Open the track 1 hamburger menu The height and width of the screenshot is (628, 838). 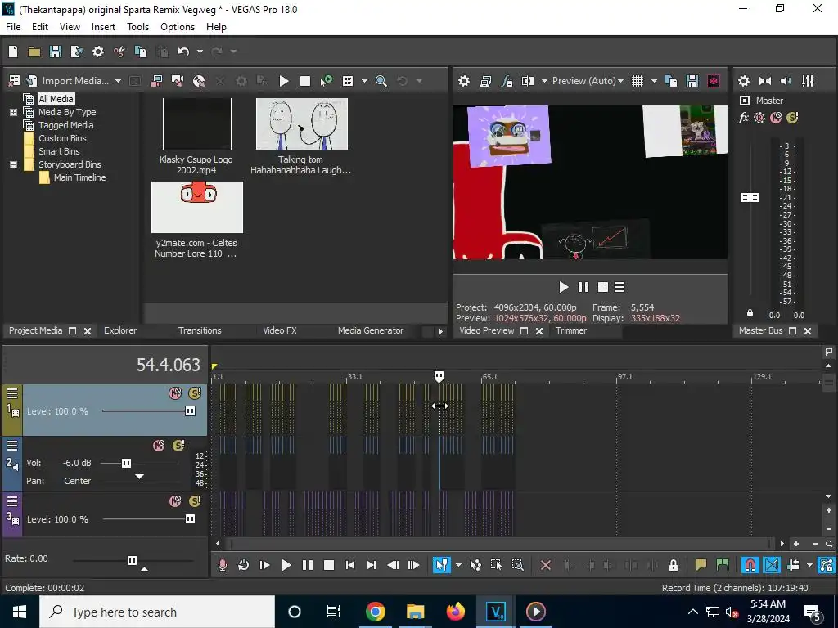pos(12,393)
